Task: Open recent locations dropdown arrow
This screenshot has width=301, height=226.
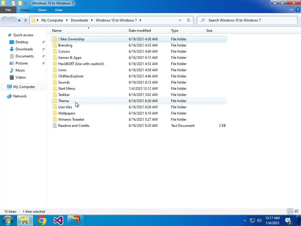Action: pyautogui.click(x=19, y=20)
